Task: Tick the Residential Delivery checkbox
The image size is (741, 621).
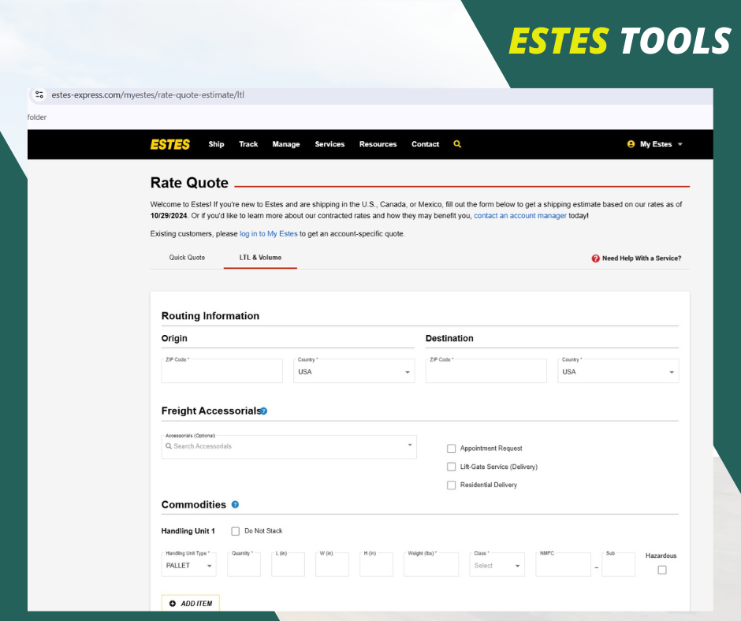Action: [x=452, y=485]
